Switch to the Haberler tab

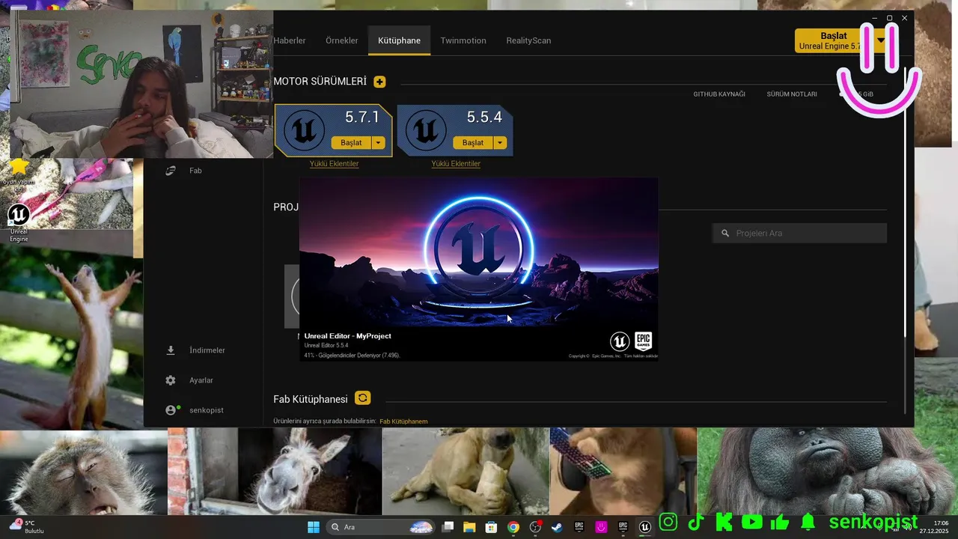pos(290,40)
